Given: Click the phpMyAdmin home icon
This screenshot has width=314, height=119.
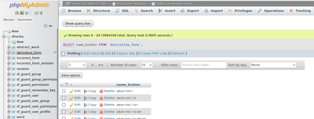Looking at the screenshot, I should click(x=17, y=13).
